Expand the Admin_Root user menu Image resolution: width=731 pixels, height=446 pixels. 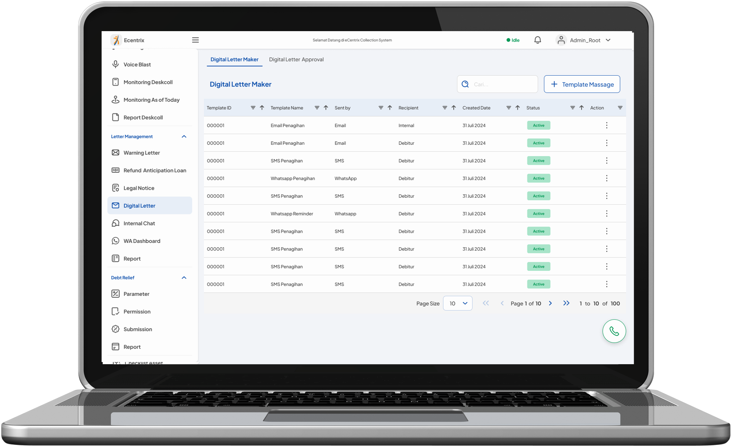click(608, 40)
